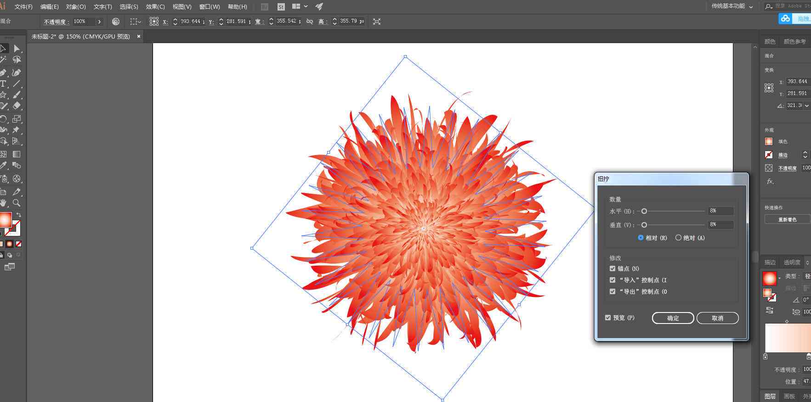Select the Lasso tool

pos(17,60)
